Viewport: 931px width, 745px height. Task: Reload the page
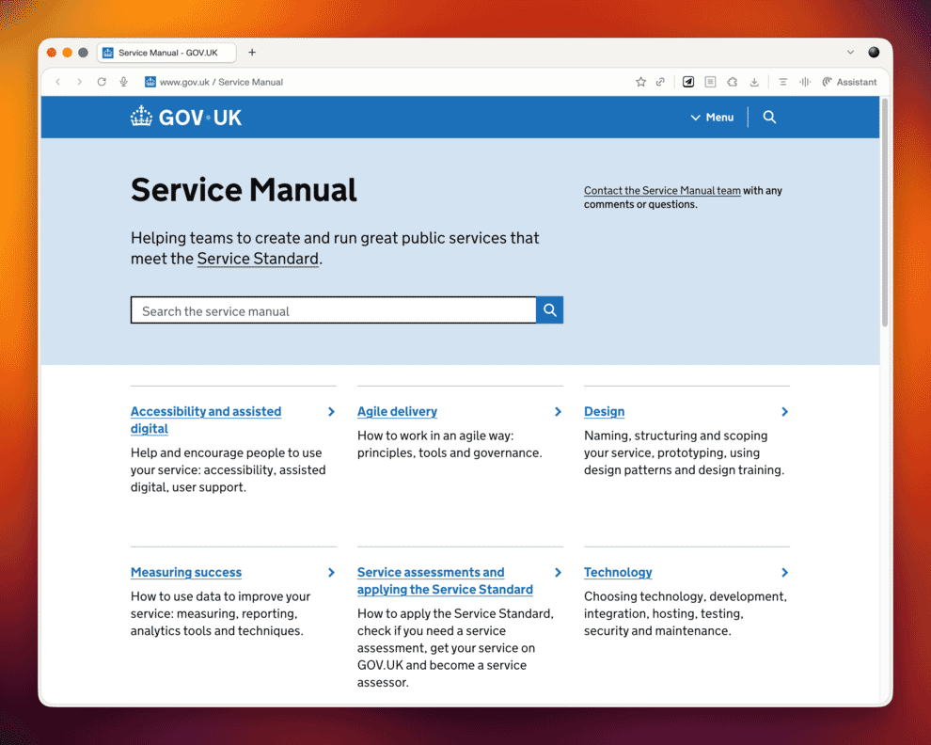102,82
